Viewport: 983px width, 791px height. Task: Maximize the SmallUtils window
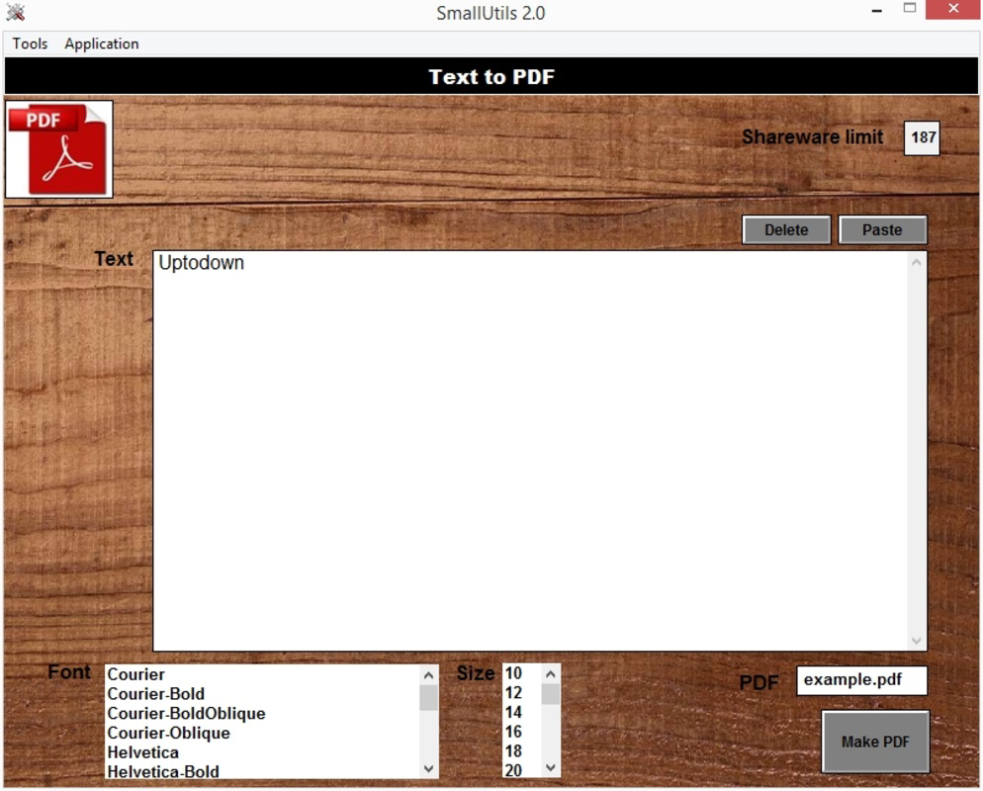coord(910,9)
